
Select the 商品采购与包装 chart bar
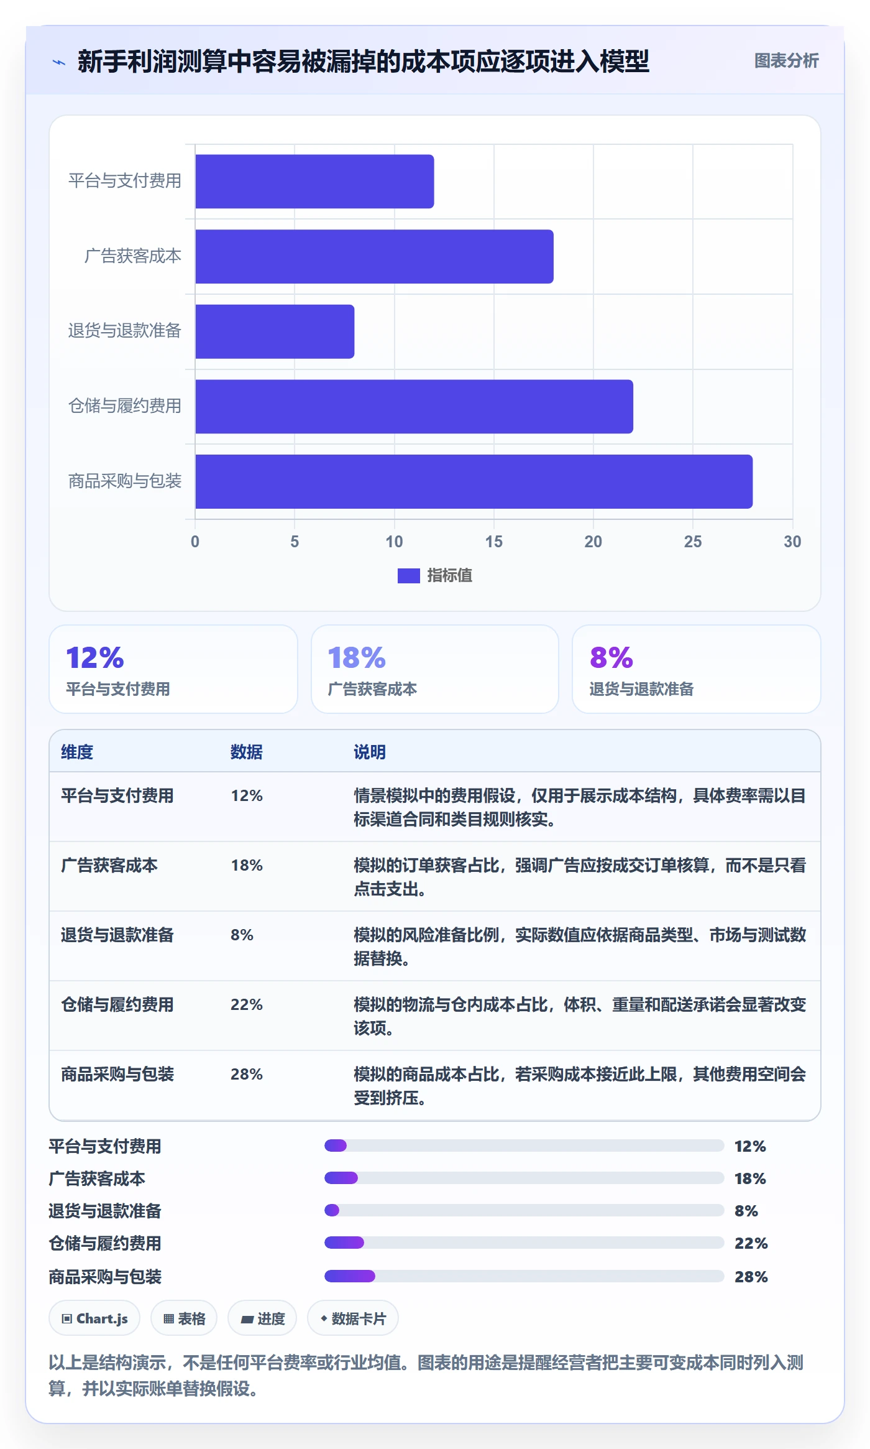click(474, 481)
